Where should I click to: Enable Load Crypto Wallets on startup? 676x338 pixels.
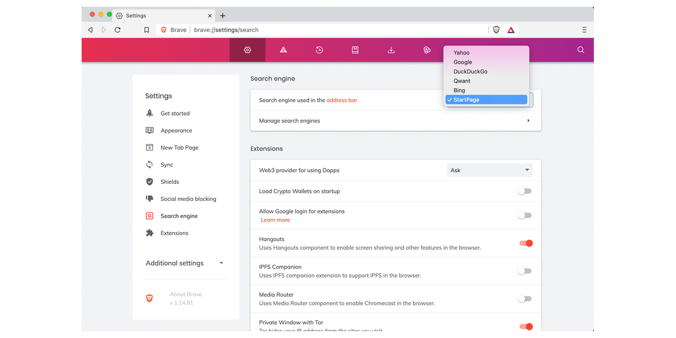pyautogui.click(x=524, y=191)
